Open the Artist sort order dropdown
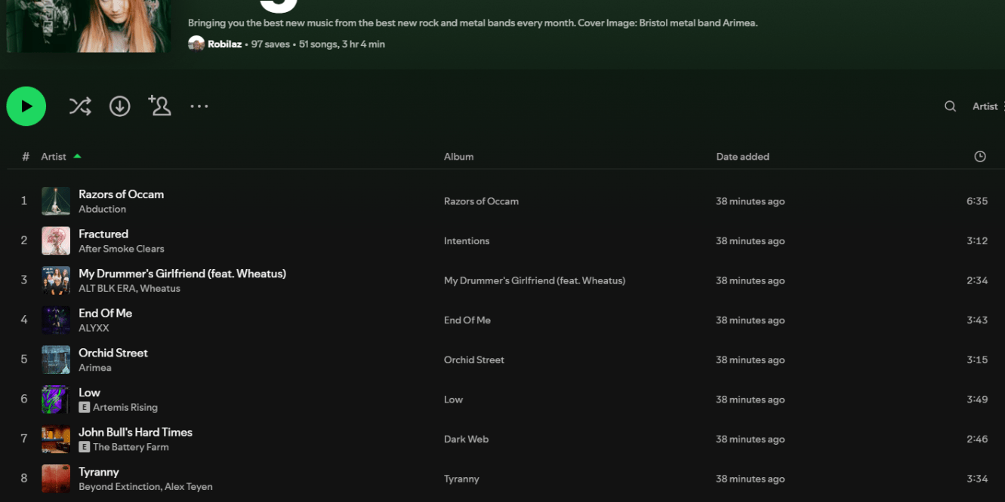The image size is (1005, 502). [987, 106]
